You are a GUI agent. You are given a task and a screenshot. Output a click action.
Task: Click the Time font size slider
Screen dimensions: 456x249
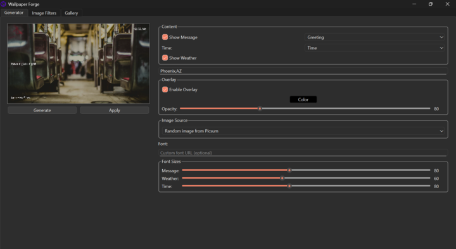coord(306,186)
